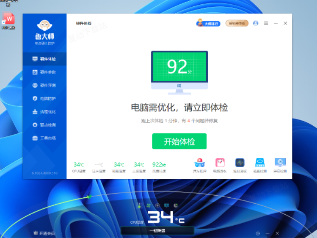317x238 pixels.
Task: Click the graphics card temperature reading showing --℃
Action: click(99, 168)
